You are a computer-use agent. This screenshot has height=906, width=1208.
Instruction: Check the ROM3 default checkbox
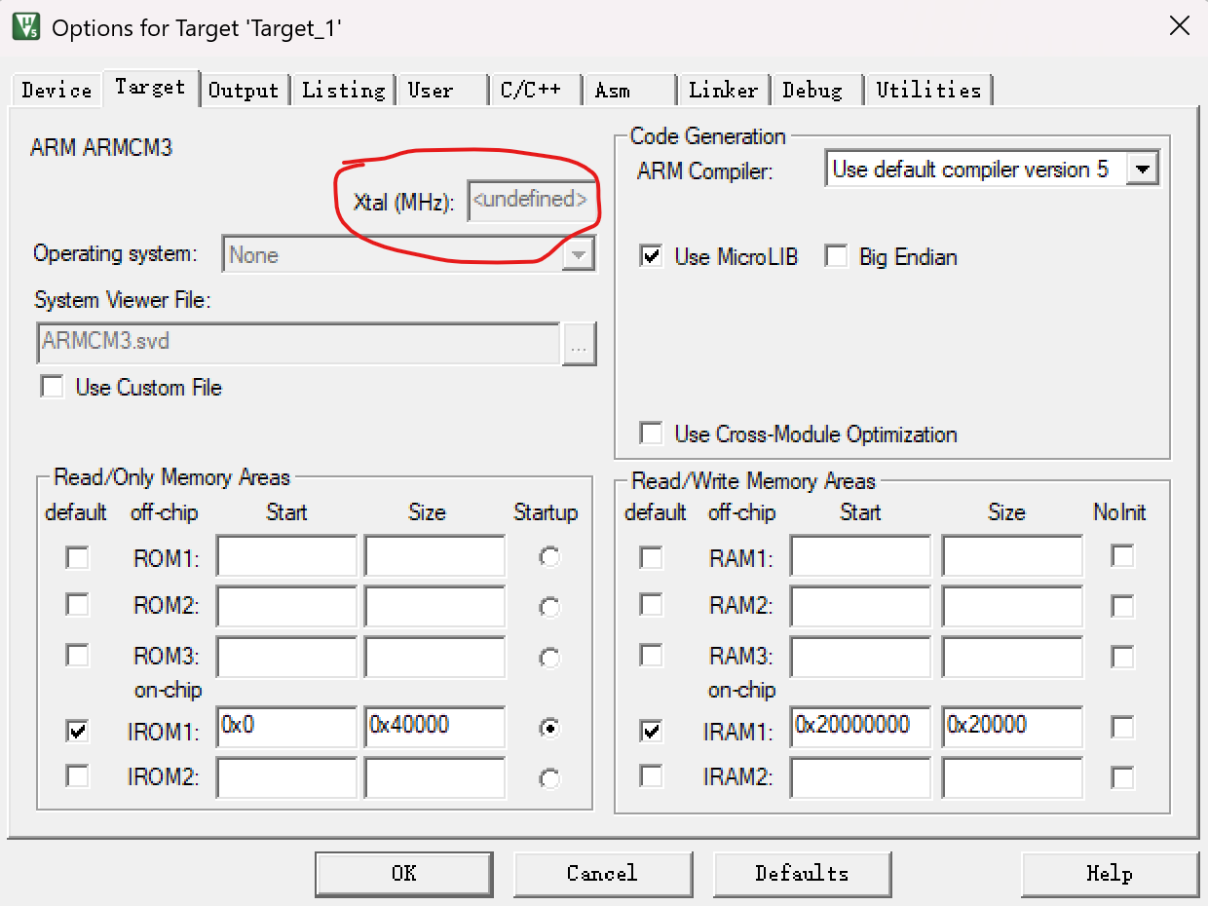click(x=77, y=656)
